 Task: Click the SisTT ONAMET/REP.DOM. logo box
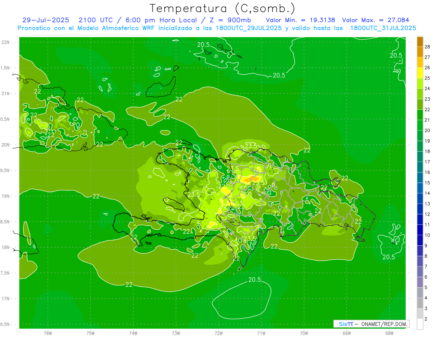(371, 324)
